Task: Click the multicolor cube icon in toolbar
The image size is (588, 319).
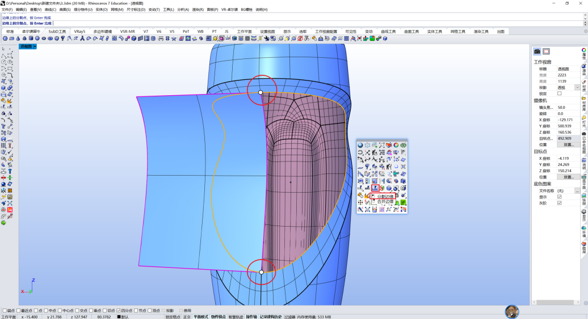Action: click(372, 38)
